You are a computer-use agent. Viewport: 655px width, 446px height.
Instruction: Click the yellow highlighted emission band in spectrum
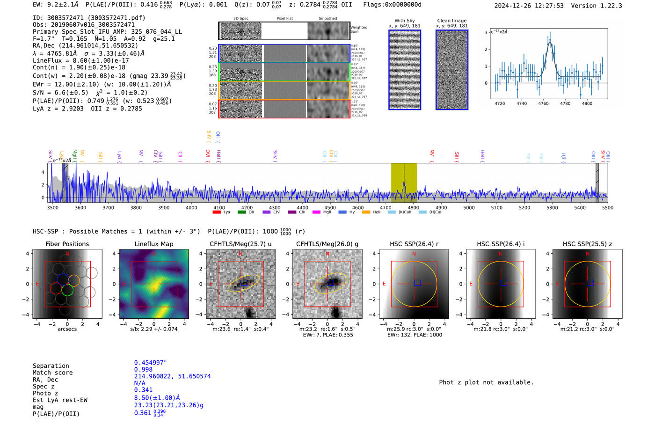pyautogui.click(x=404, y=183)
